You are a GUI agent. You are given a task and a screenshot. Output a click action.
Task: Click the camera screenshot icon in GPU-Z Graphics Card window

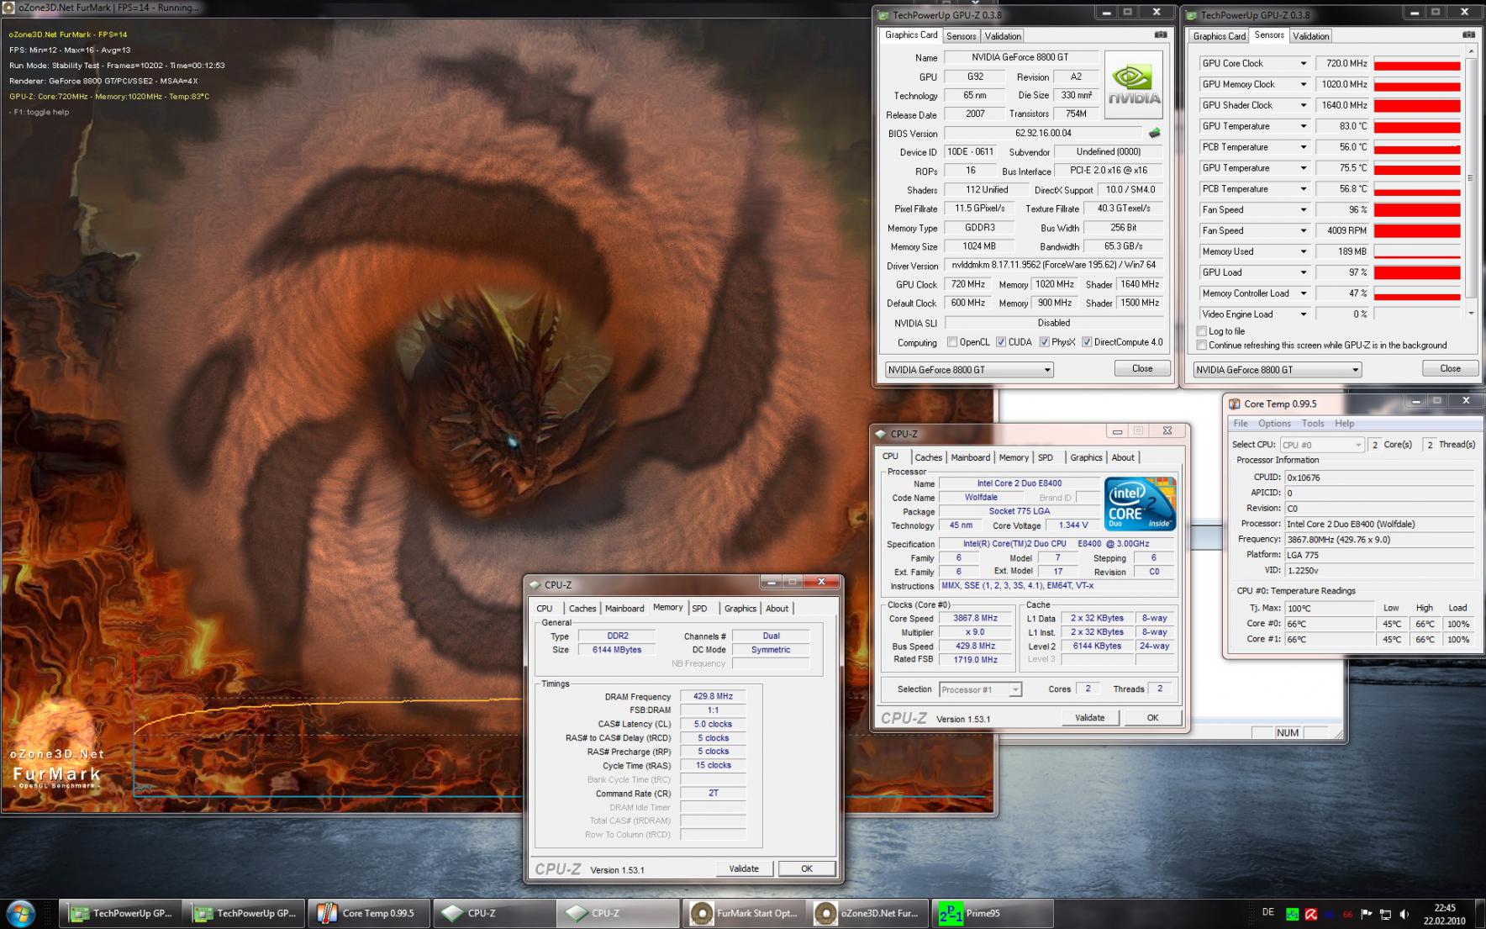tap(1161, 34)
